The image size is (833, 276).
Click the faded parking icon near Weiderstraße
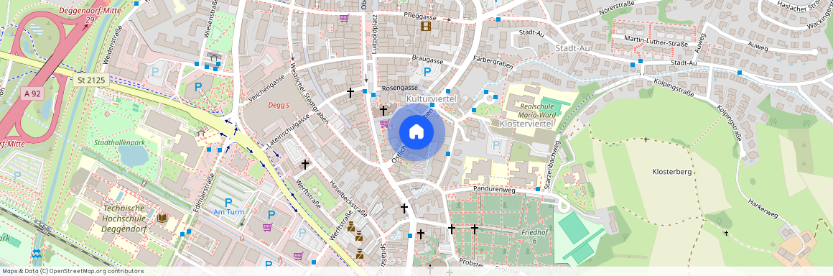click(x=156, y=70)
